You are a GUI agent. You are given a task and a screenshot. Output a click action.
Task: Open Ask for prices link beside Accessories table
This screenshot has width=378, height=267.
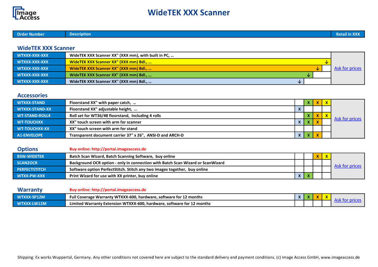348,119
